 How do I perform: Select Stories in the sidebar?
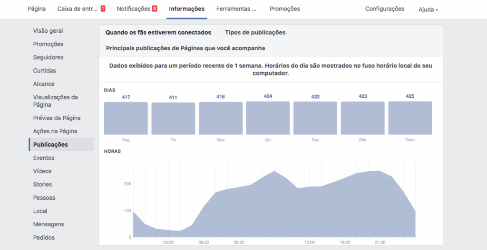[43, 185]
